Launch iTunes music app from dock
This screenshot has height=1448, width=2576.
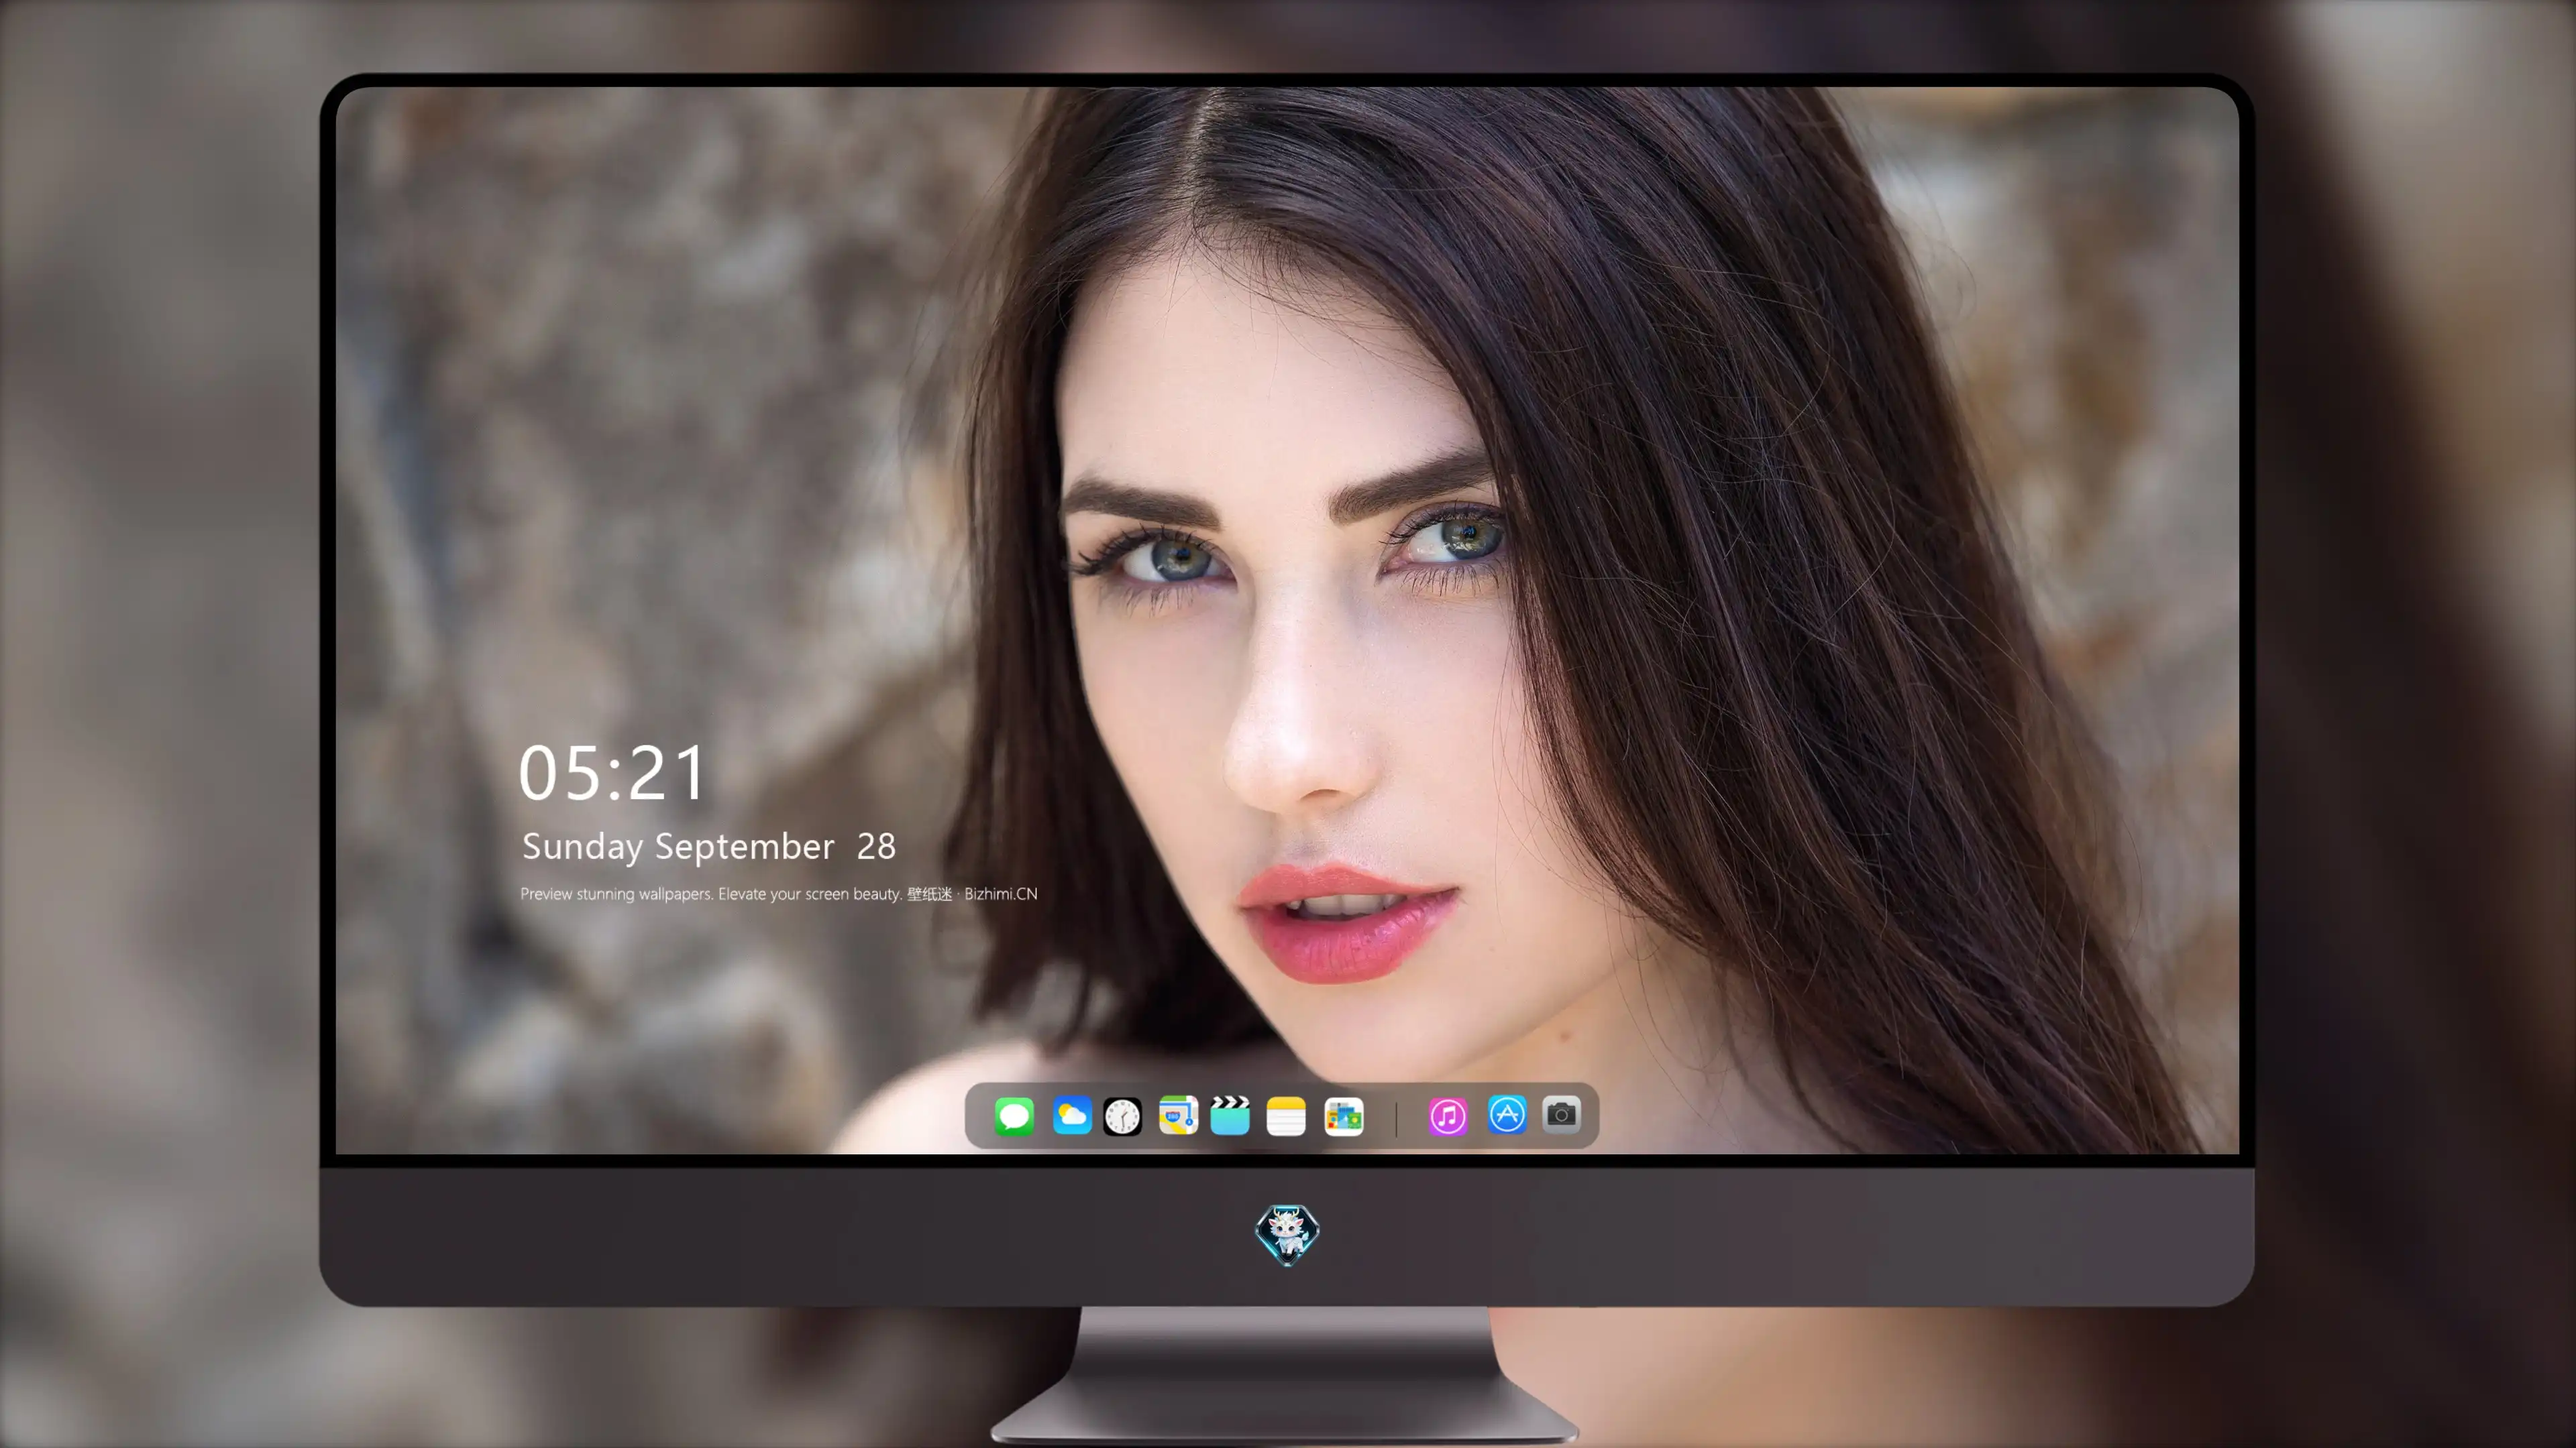tap(1448, 1116)
